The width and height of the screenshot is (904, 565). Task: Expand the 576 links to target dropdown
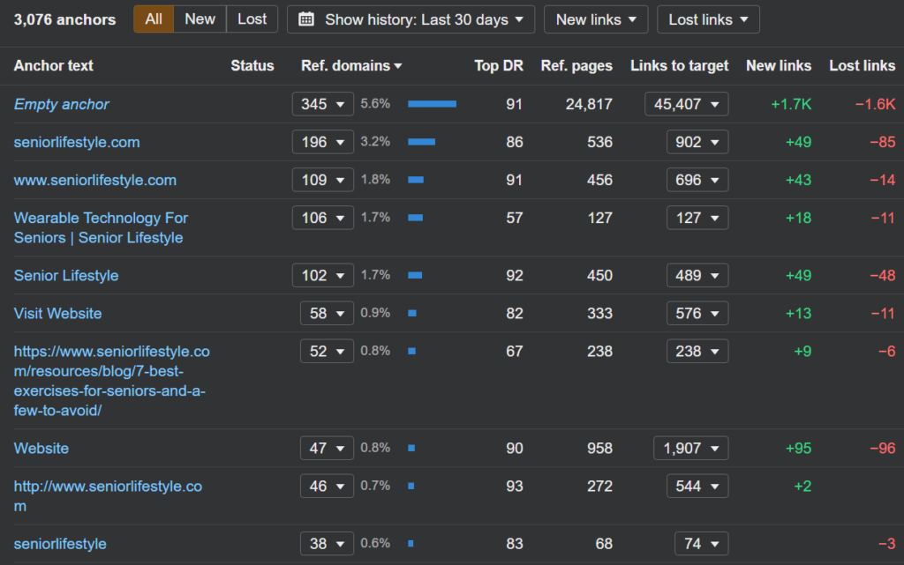[x=697, y=314]
